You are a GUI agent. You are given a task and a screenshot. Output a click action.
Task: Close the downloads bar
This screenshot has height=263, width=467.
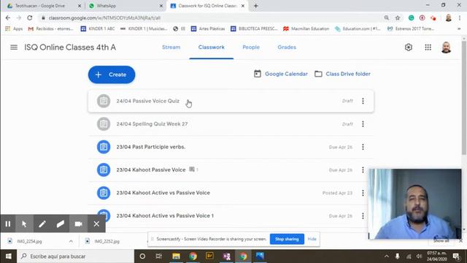460,240
